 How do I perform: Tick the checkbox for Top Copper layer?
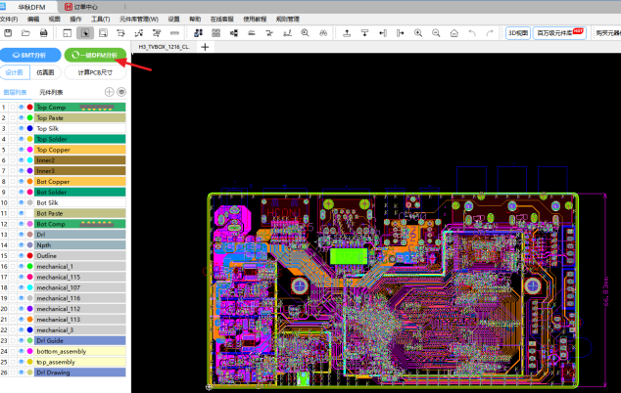pos(13,150)
